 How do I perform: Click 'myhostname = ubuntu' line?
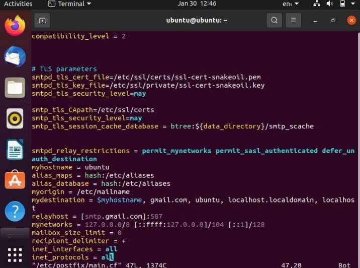(70, 167)
